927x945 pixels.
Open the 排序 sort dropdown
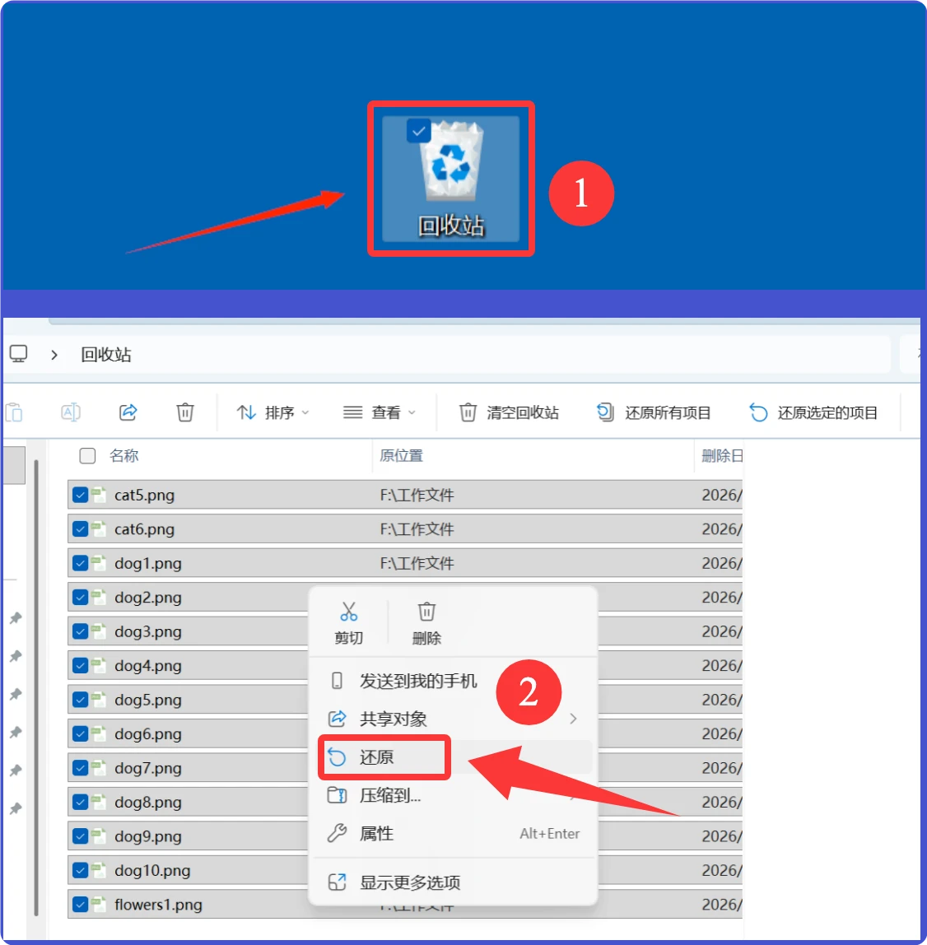(x=273, y=413)
